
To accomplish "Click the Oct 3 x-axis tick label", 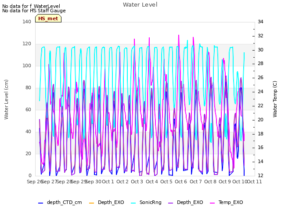I will [x=137, y=182].
